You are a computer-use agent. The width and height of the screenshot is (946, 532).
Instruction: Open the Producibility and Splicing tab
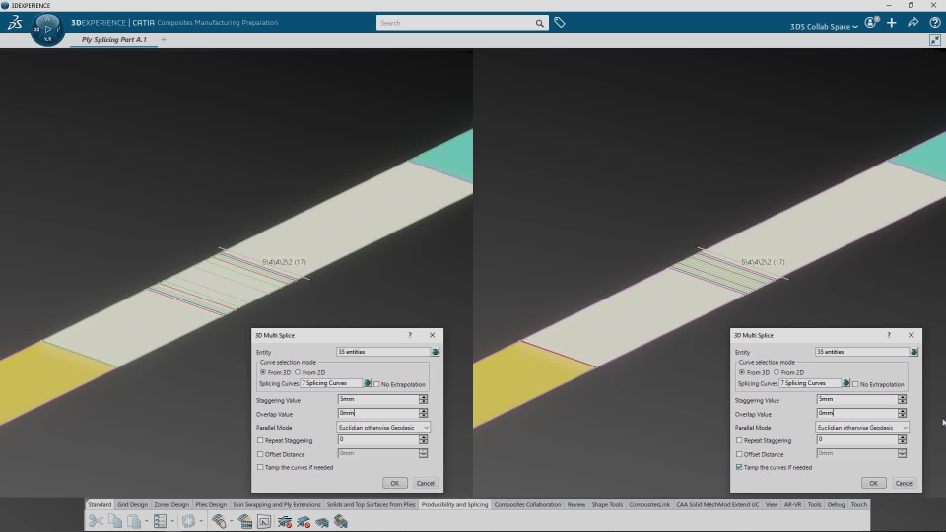click(x=454, y=504)
